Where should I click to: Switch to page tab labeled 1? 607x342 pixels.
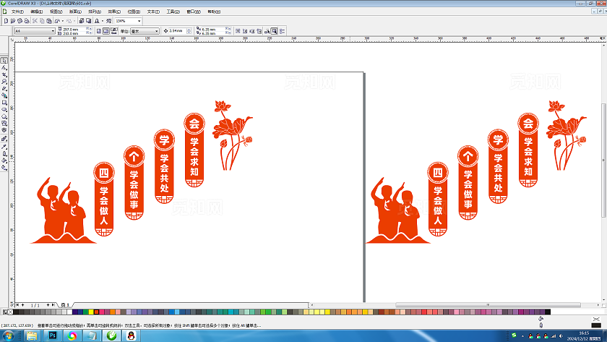click(x=67, y=305)
